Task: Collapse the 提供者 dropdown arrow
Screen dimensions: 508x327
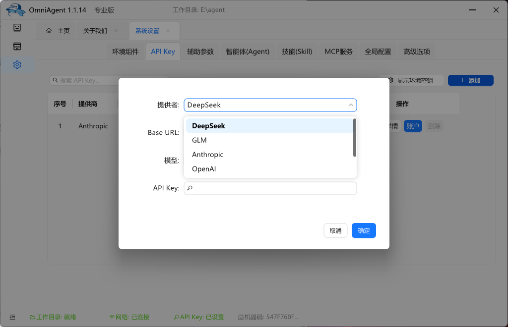Action: pyautogui.click(x=351, y=105)
